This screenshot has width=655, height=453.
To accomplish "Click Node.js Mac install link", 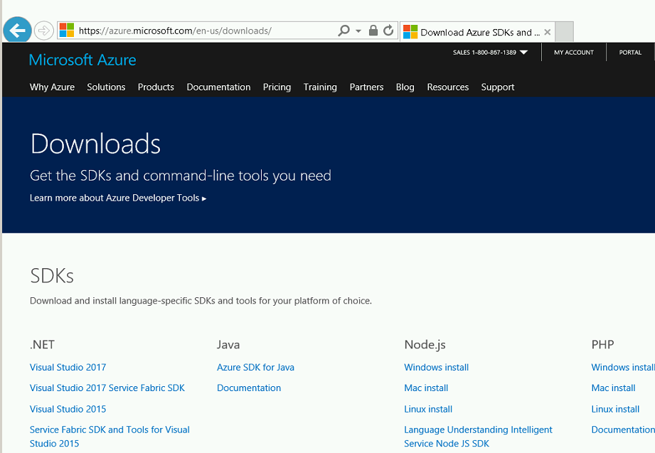I will pos(426,388).
